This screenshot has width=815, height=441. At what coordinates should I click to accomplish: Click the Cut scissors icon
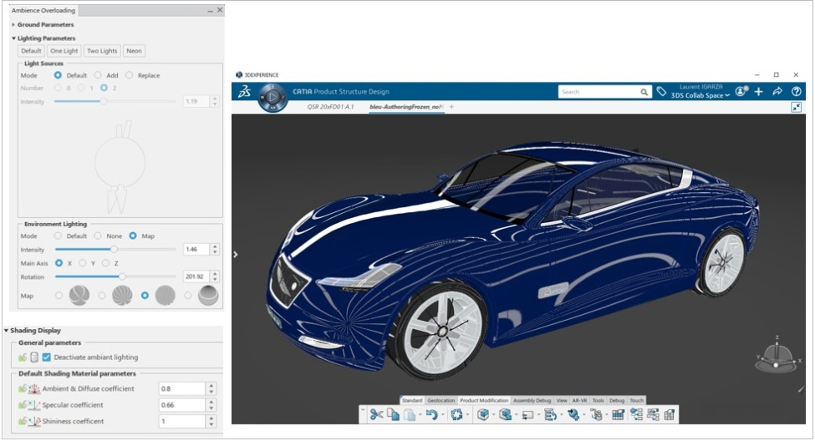click(x=376, y=414)
